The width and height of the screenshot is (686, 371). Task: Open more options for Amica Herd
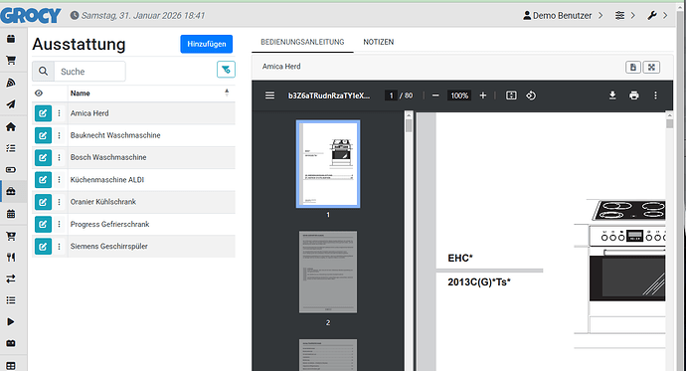coord(59,113)
